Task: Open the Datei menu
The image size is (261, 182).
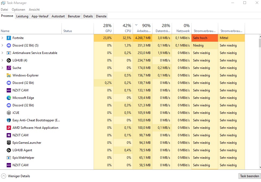Action: [x=4, y=10]
